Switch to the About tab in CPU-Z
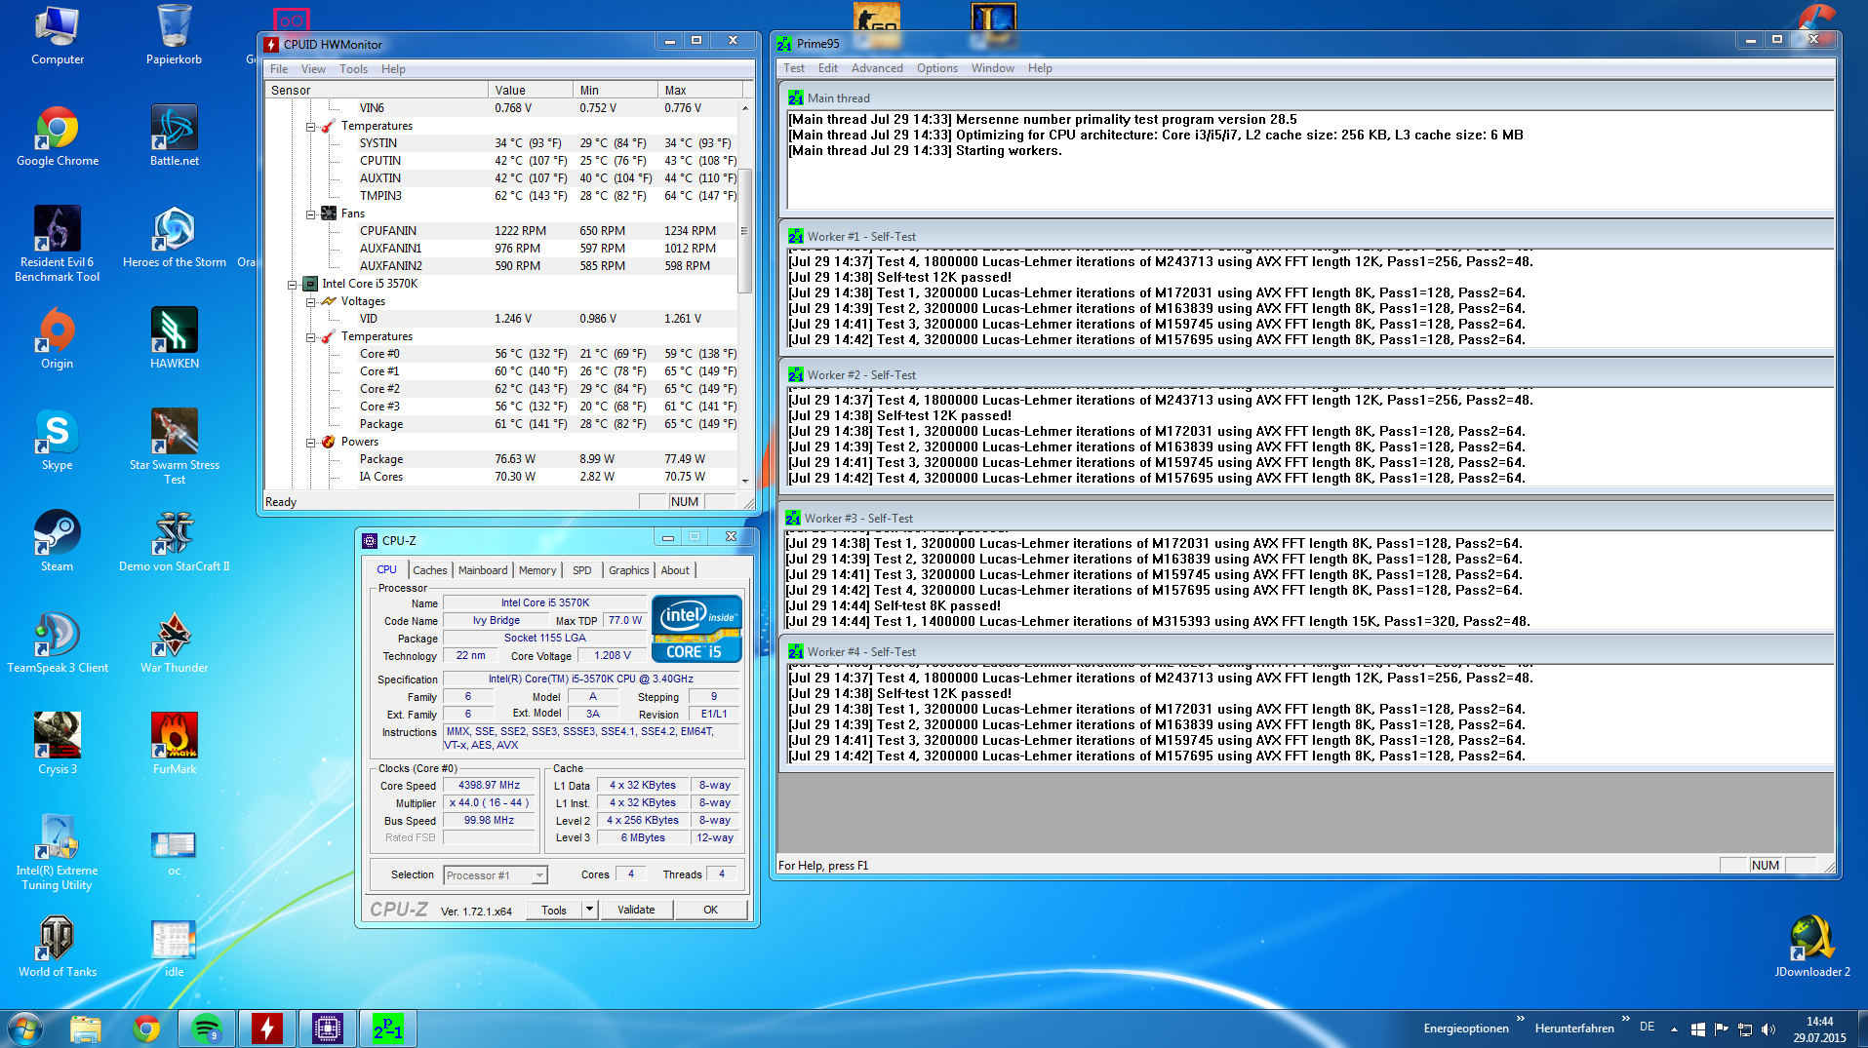1868x1048 pixels. (675, 570)
